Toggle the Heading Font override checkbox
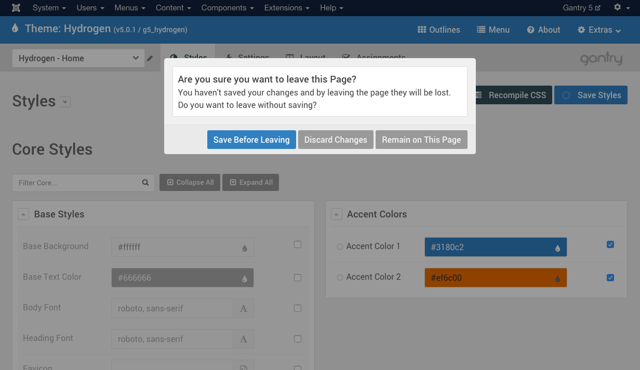This screenshot has height=370, width=640. (x=298, y=339)
